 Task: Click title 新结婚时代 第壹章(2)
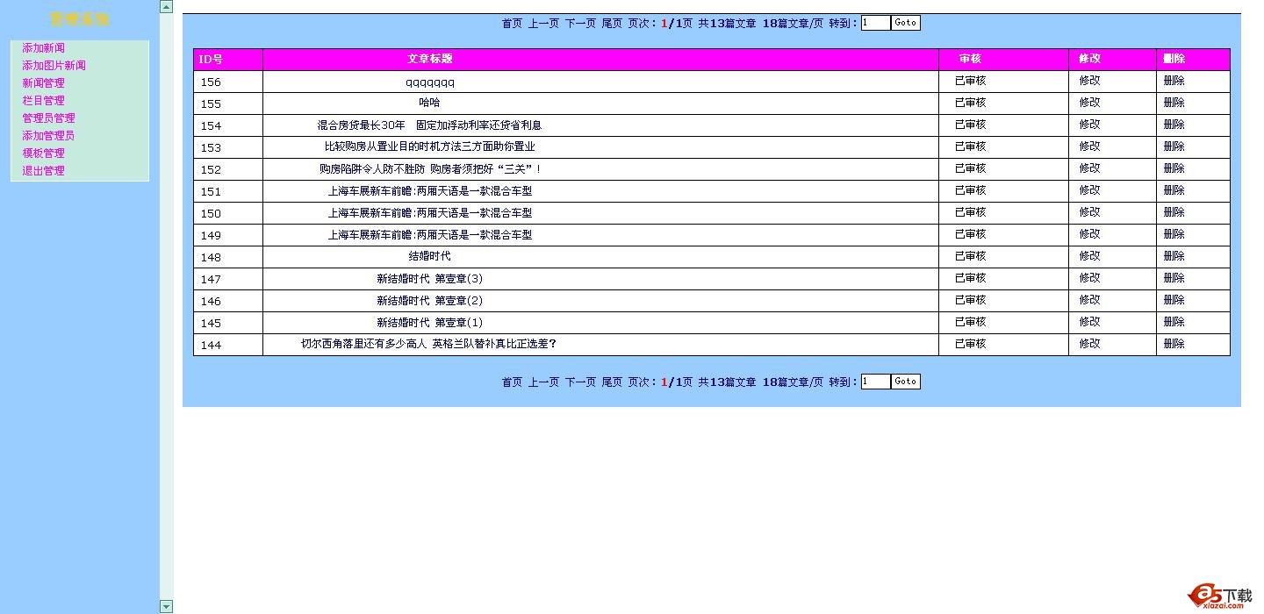(x=430, y=300)
